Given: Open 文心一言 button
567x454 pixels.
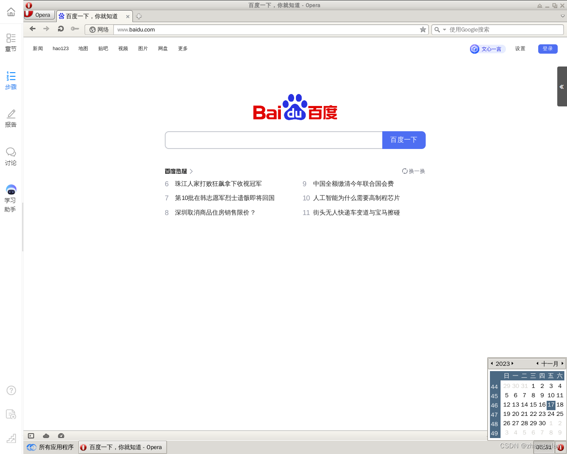Looking at the screenshot, I should point(487,49).
